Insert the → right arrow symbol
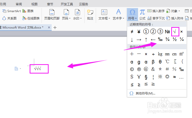Image resolution: width=192 pixels, height=118 pixels. point(139,40)
